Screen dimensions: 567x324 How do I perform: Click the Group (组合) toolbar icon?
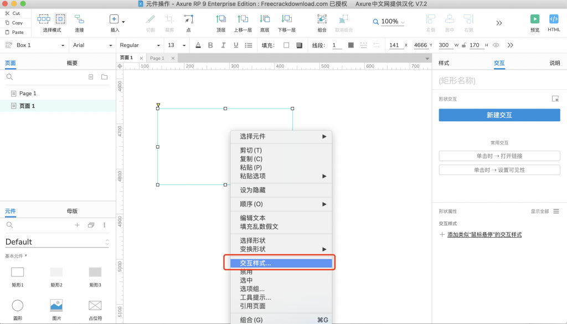click(322, 19)
